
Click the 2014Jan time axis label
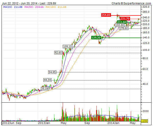point(113,123)
